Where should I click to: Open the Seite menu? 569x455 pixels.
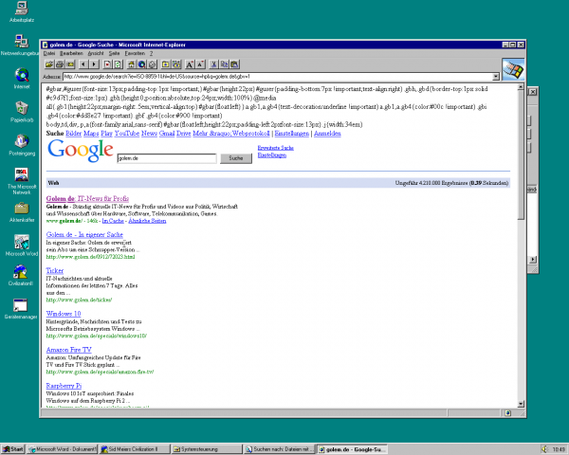pos(115,53)
